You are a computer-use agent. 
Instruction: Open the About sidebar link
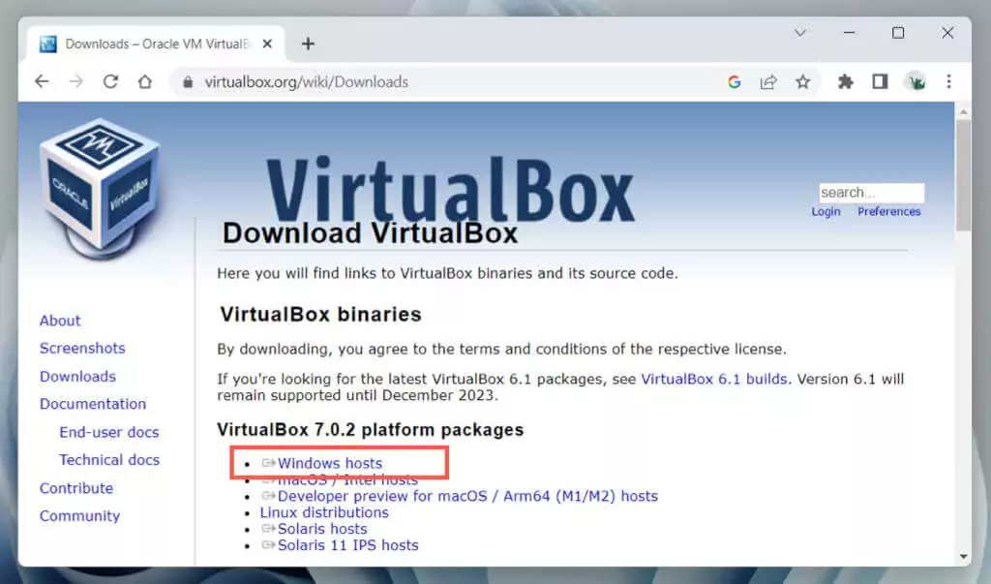click(x=60, y=321)
